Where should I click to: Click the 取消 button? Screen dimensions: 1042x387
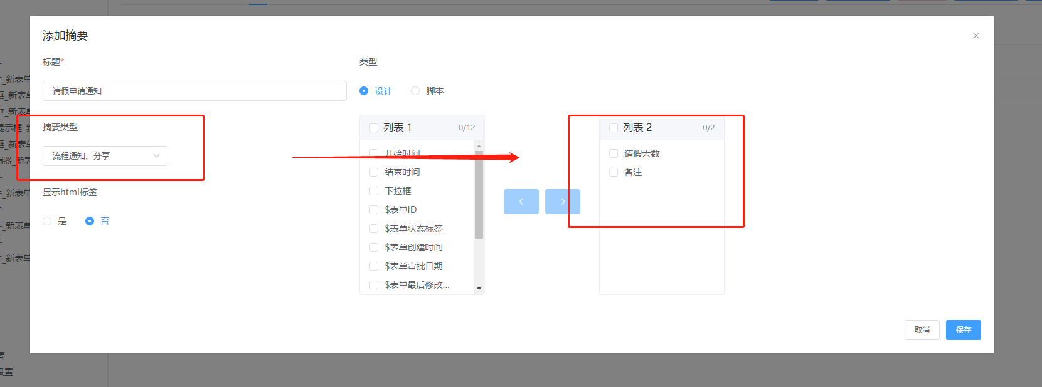922,330
